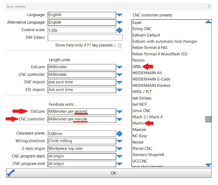Click the blue checkmark icon at bottom left
218x185 pixels.
(x=11, y=173)
